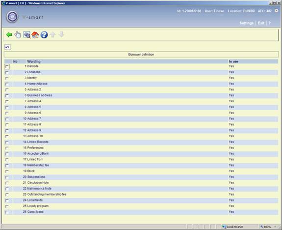282x230 pixels.
Task: Select the hand pointer icon in toolbar
Action: tap(18, 34)
